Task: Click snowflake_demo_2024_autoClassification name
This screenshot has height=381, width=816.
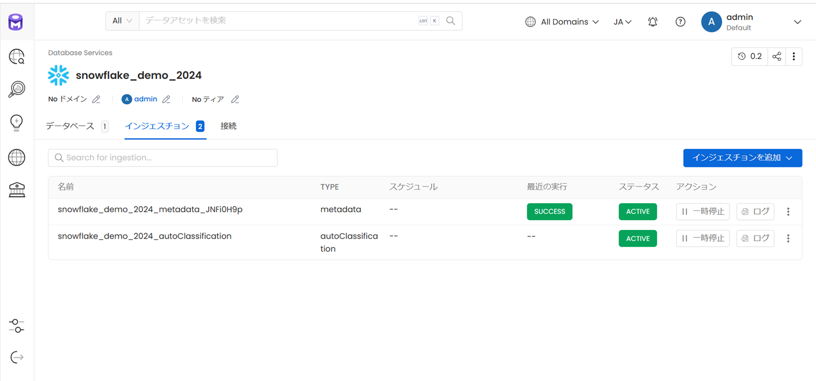Action: pyautogui.click(x=145, y=236)
